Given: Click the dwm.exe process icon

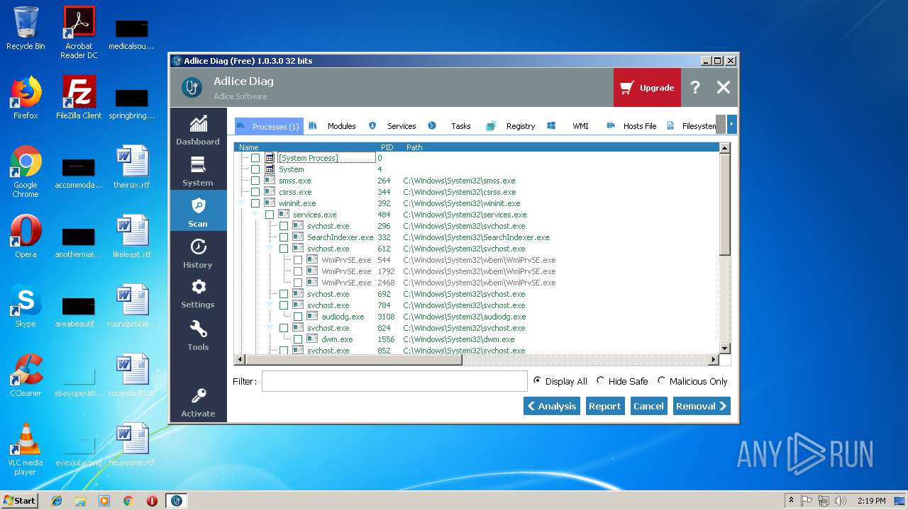Looking at the screenshot, I should [x=312, y=339].
